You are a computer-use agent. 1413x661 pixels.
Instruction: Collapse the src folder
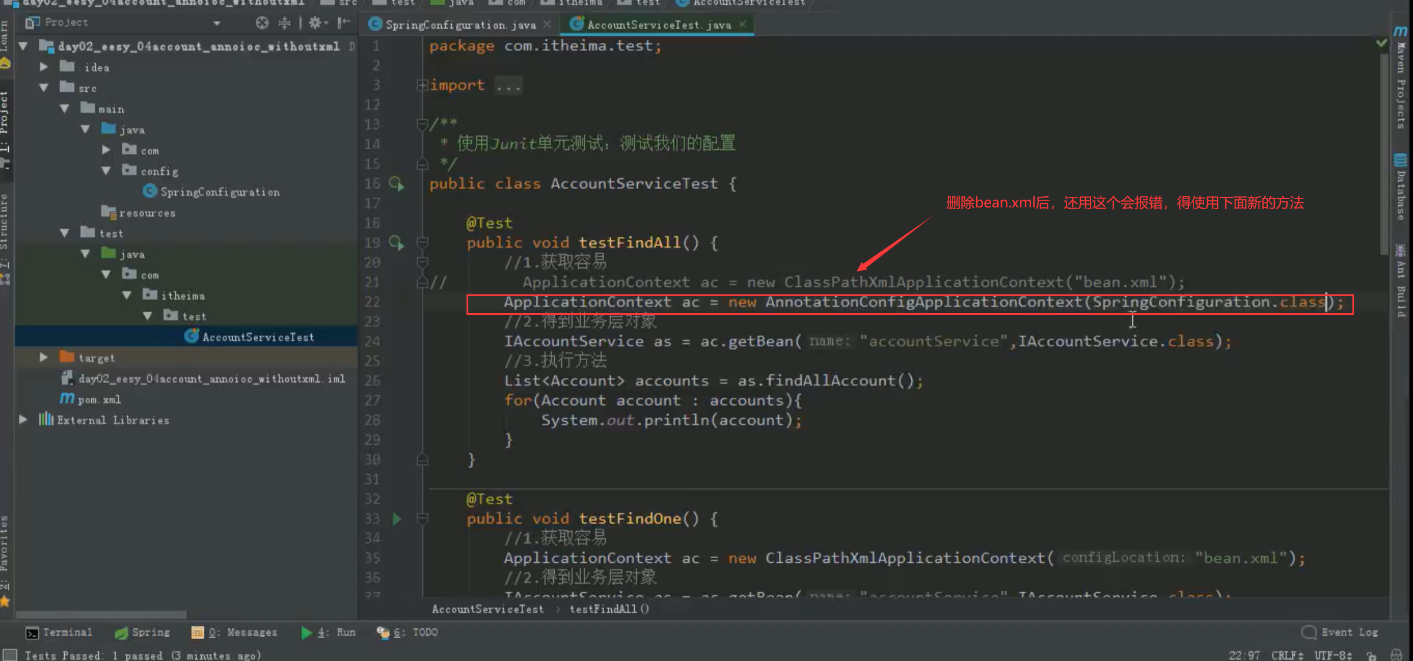pyautogui.click(x=44, y=88)
